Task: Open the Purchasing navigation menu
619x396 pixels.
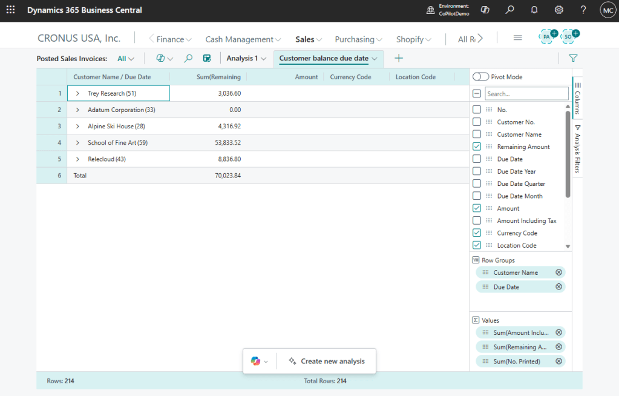Action: 358,39
